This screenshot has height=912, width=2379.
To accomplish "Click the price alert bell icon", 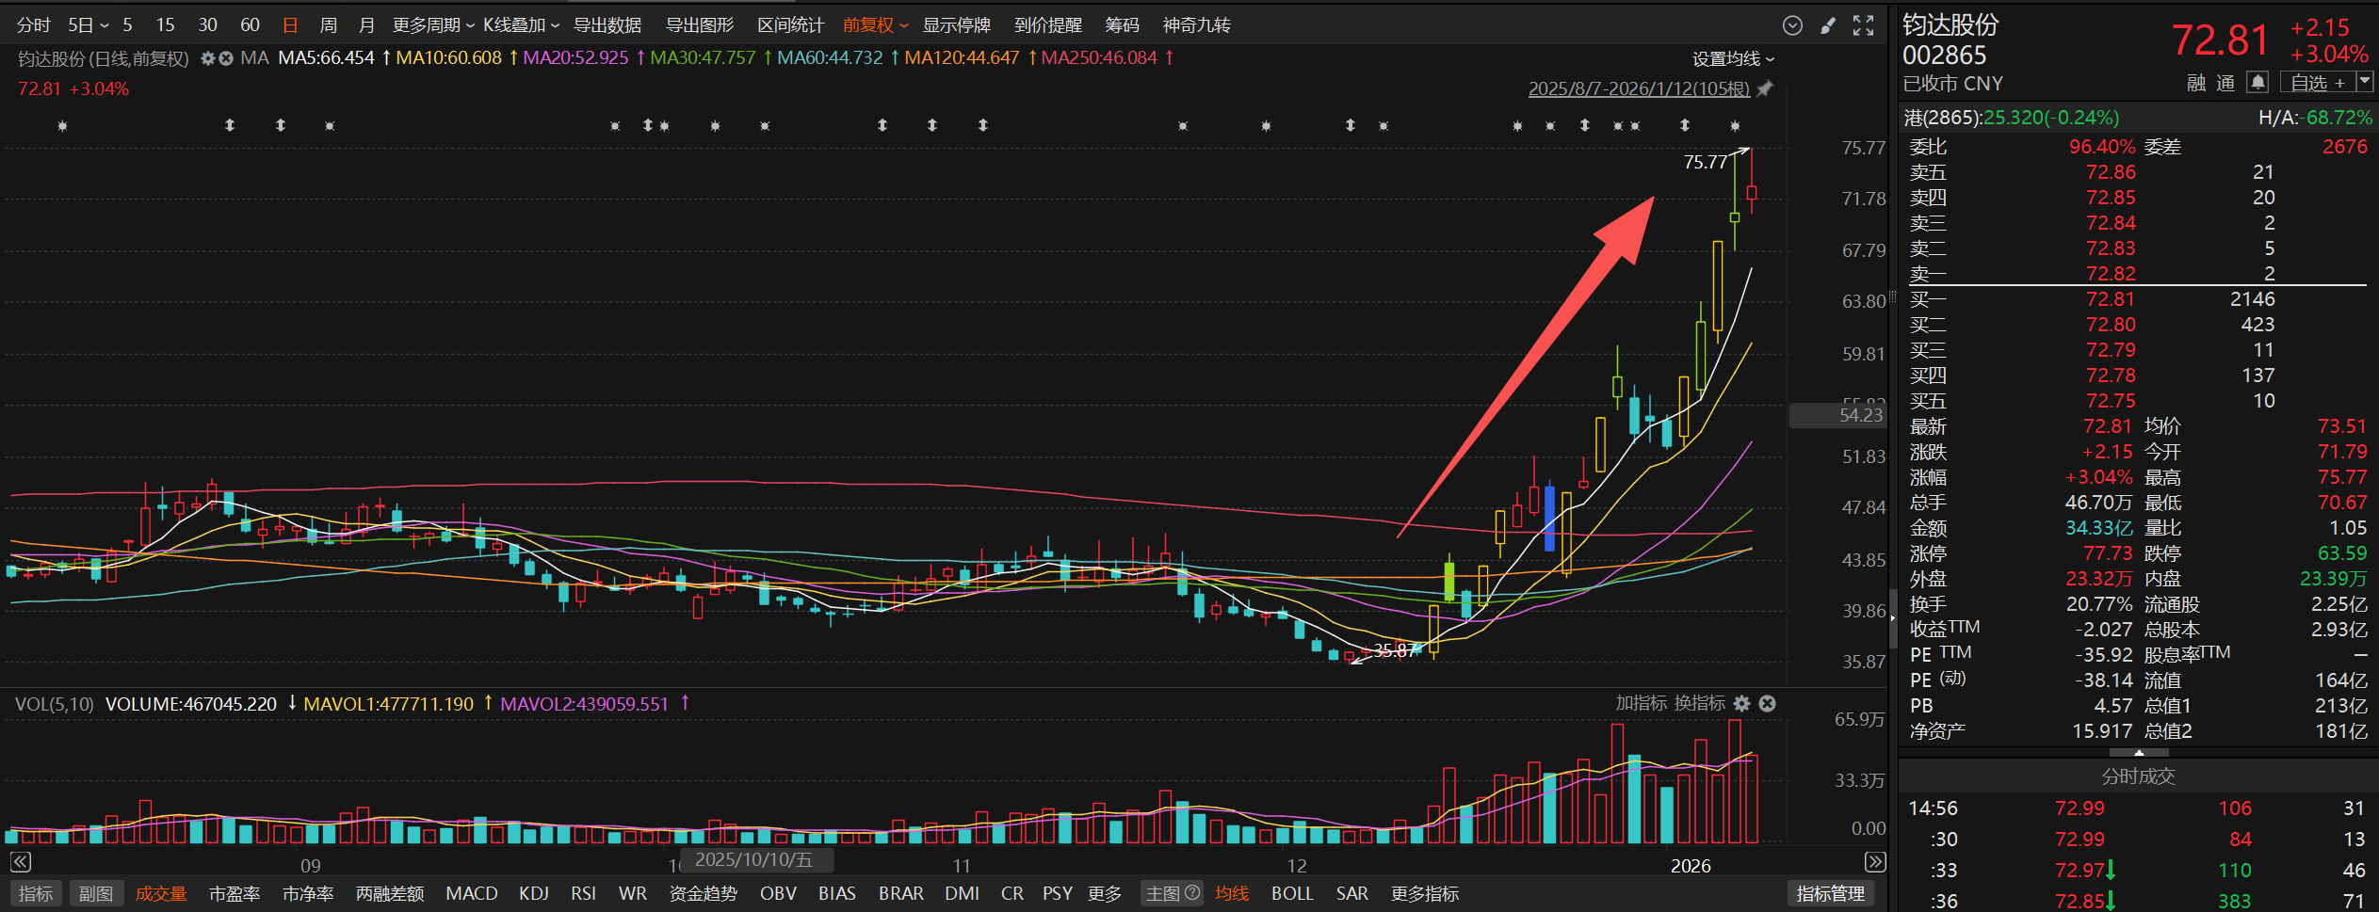I will click(x=2257, y=83).
